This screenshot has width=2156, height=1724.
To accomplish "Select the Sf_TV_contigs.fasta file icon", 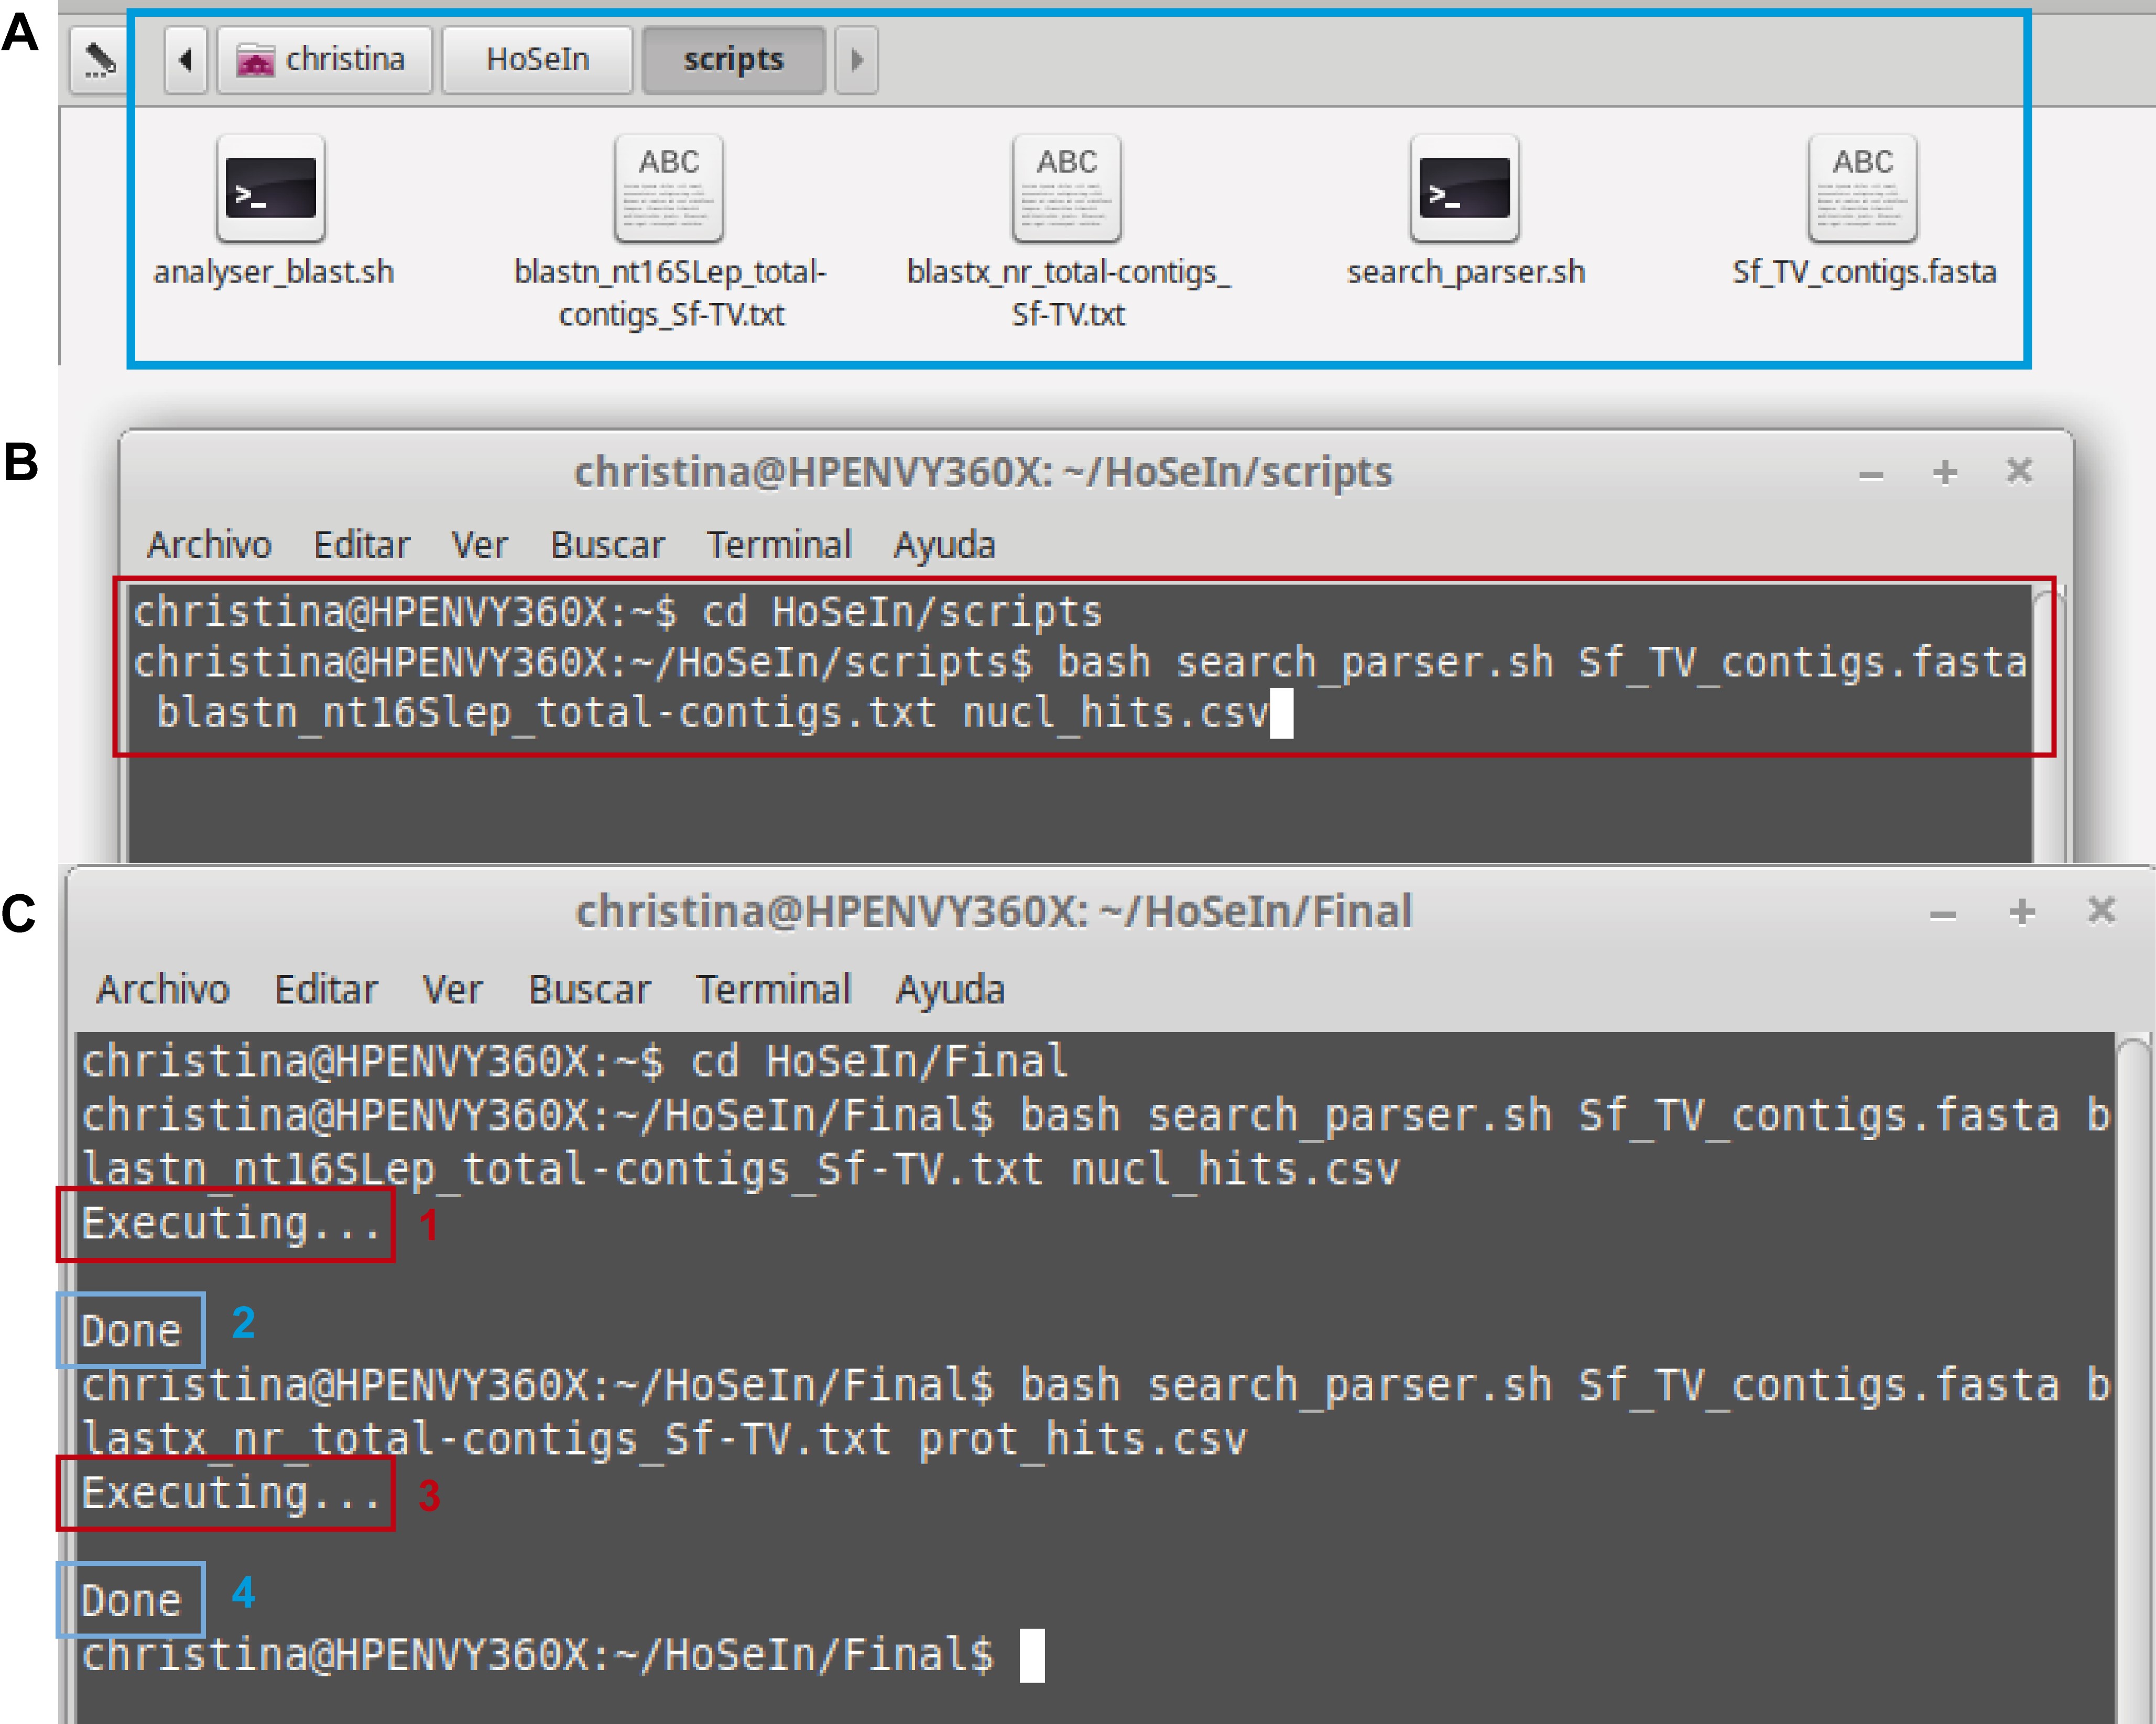I will (1863, 188).
